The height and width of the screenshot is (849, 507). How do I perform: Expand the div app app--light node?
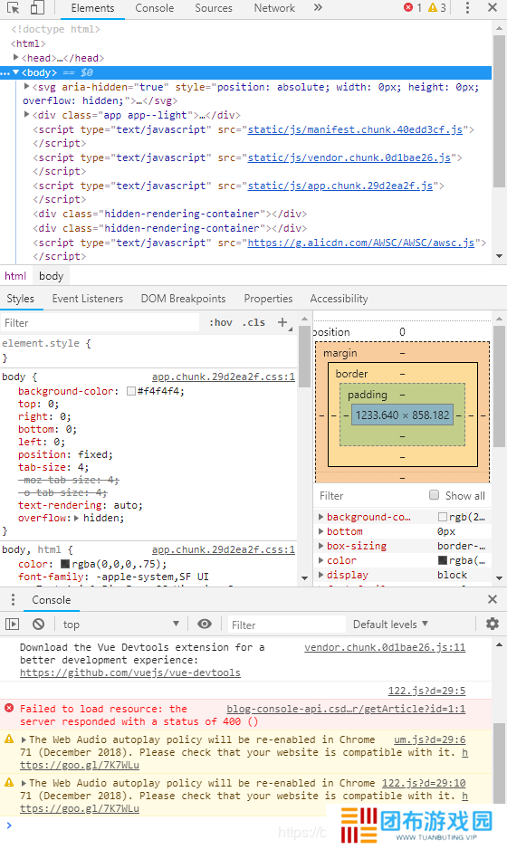26,114
